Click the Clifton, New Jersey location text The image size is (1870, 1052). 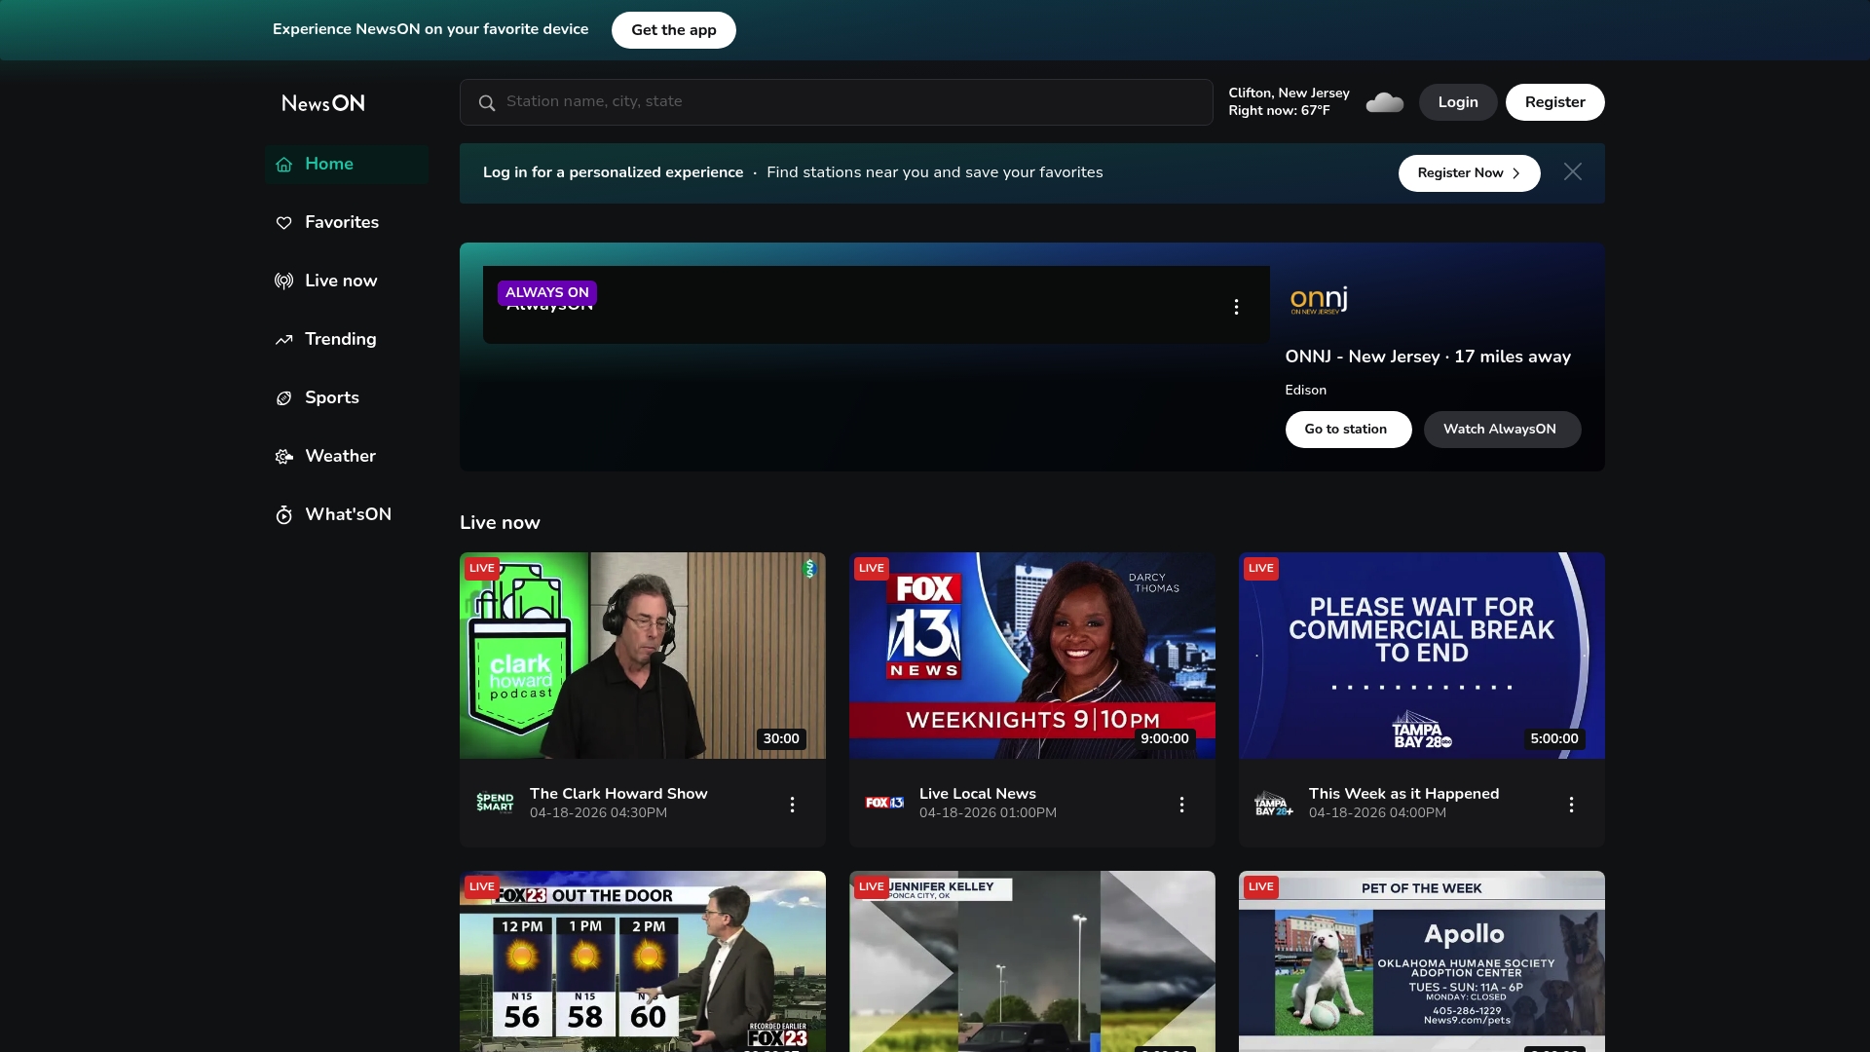(x=1289, y=94)
